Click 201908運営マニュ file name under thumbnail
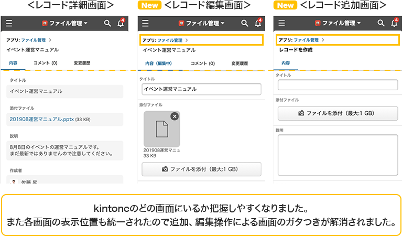 pyautogui.click(x=162, y=151)
